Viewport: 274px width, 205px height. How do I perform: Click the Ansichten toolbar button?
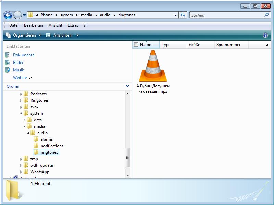59,35
